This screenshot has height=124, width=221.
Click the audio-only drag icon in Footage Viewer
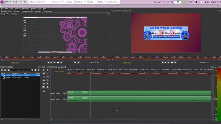78,63
